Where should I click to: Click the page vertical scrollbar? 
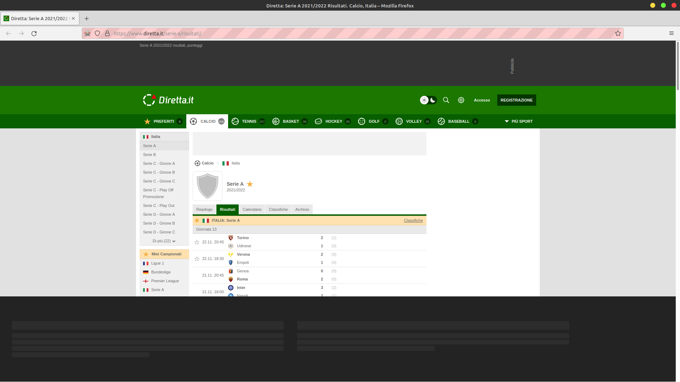(x=678, y=66)
